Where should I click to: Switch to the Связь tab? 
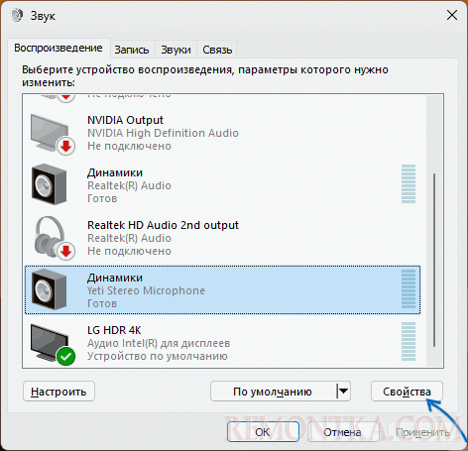pos(217,50)
